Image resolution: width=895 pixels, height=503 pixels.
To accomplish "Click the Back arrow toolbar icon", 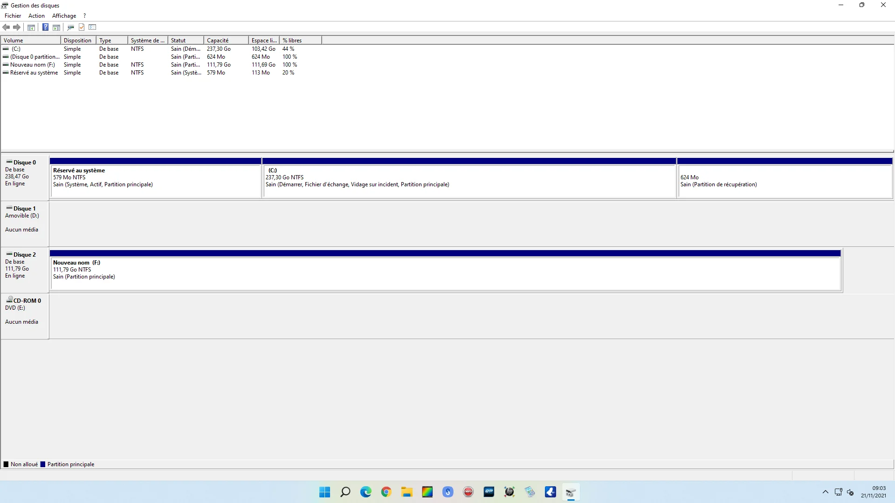I will click(x=6, y=27).
